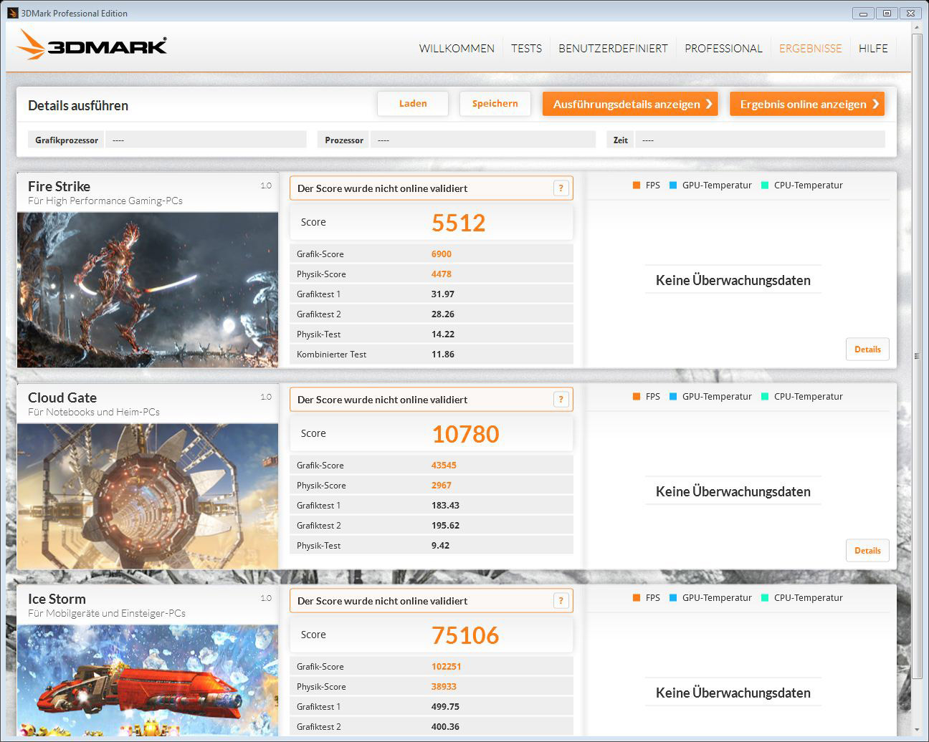The height and width of the screenshot is (742, 929).
Task: Open Details for Cloud Gate
Action: coord(867,551)
